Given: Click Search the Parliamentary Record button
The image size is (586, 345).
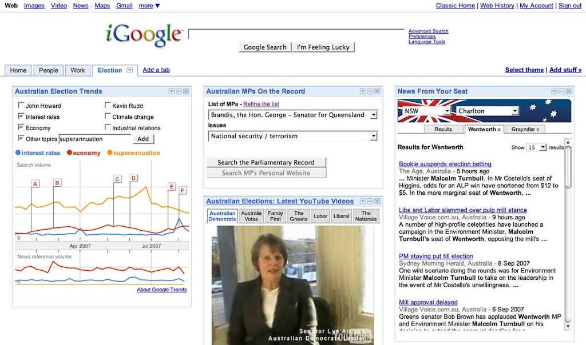Looking at the screenshot, I should click(x=266, y=162).
